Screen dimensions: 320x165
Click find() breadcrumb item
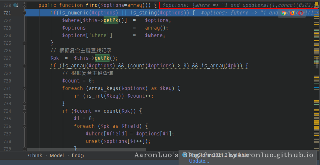78,155
